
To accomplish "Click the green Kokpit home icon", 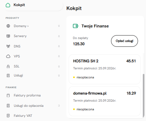I will (8, 5).
